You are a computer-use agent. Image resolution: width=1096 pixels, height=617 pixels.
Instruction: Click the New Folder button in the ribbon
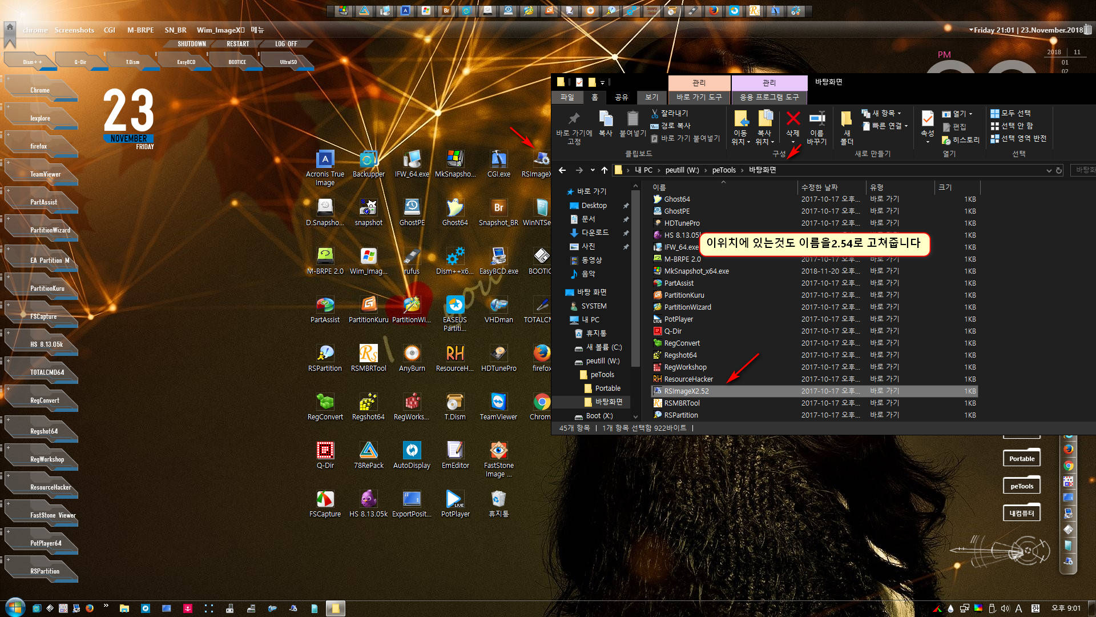(x=847, y=128)
